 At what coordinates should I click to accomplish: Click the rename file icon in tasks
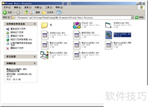8,29
